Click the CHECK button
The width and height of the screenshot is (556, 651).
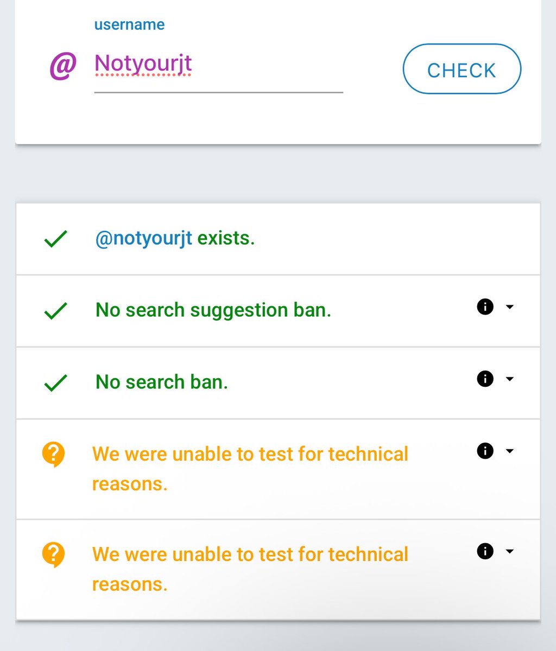click(x=462, y=69)
